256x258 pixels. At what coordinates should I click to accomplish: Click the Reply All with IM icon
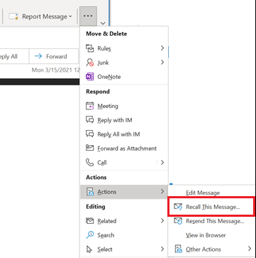tap(90, 134)
